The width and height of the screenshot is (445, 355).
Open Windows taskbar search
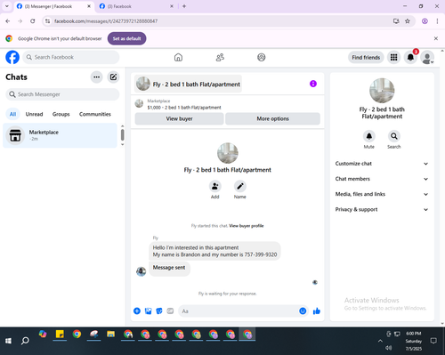(25, 341)
